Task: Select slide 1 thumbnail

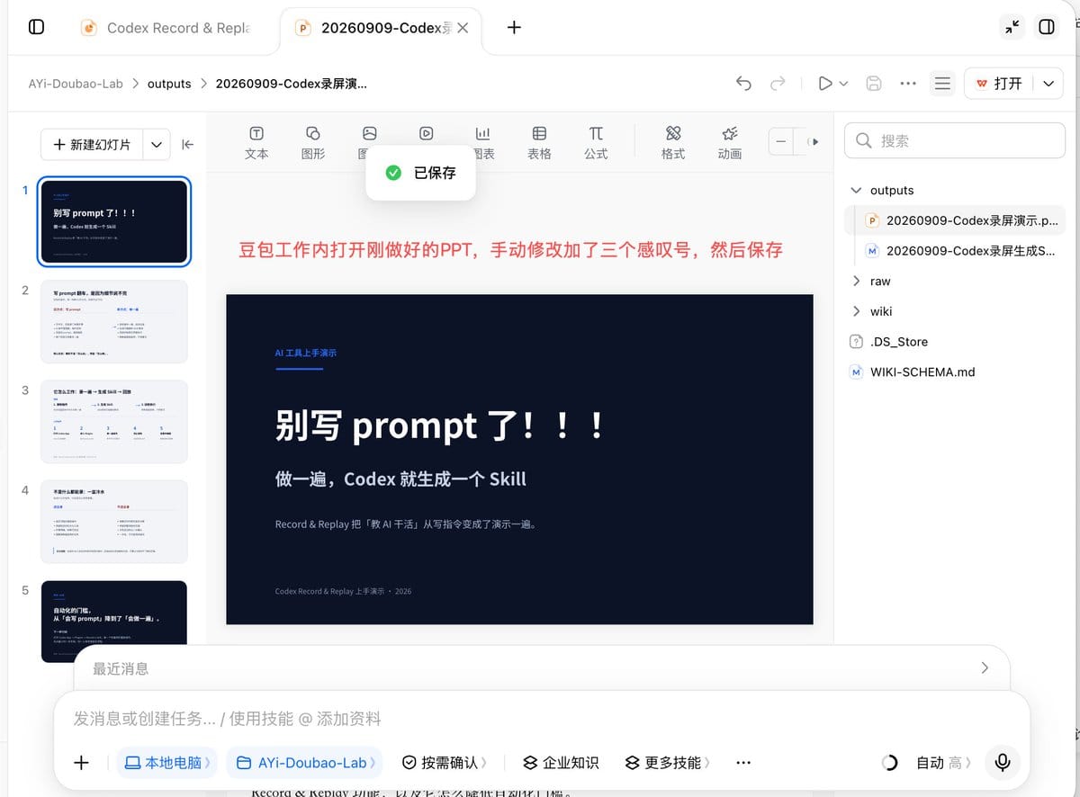Action: tap(114, 221)
